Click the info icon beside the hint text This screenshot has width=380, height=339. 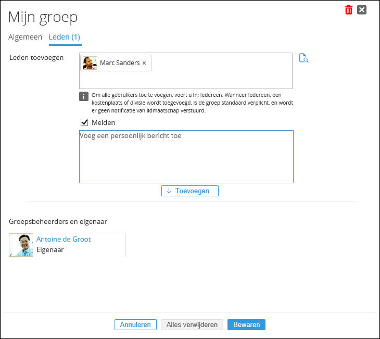click(84, 96)
